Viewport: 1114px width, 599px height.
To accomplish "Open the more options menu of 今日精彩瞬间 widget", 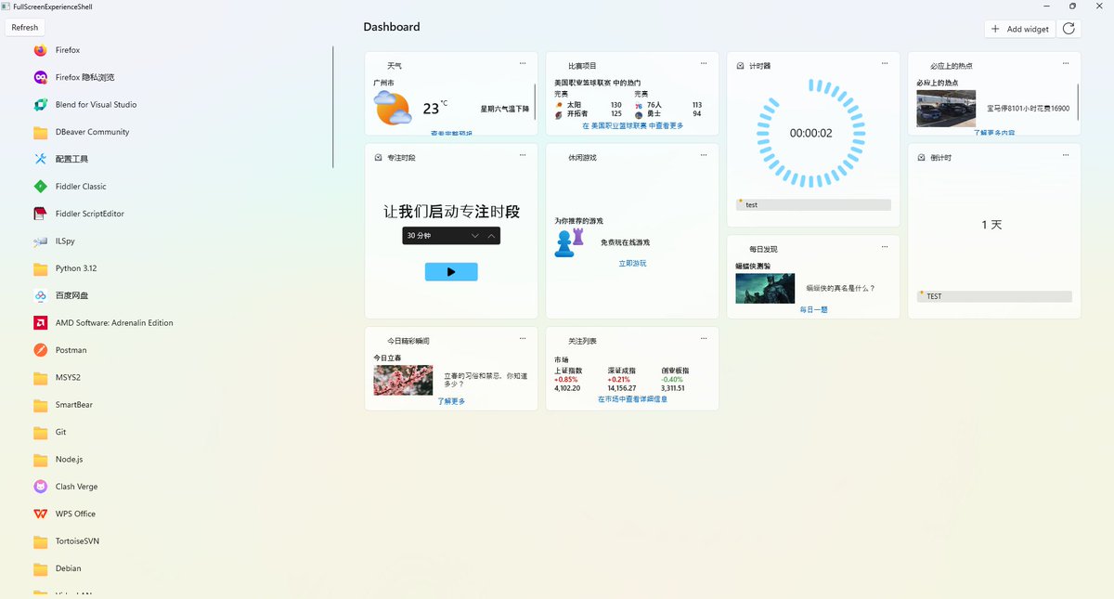I will [523, 339].
